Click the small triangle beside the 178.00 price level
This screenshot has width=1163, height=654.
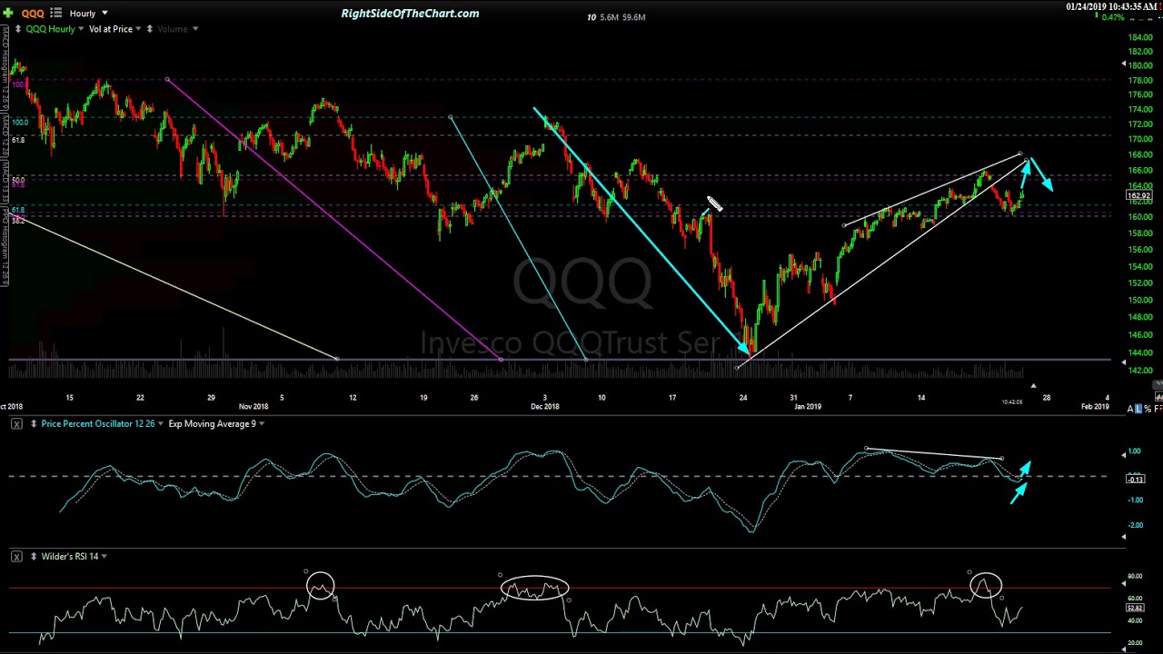[1123, 64]
